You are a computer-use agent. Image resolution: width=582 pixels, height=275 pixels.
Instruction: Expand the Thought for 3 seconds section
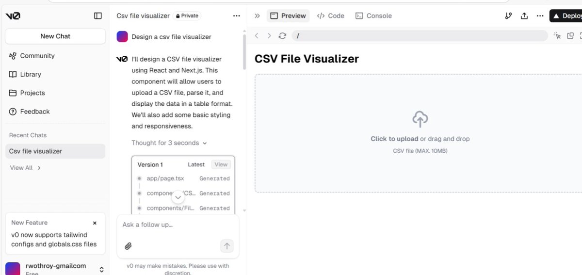point(169,143)
